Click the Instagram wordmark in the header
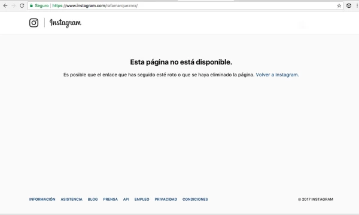Image resolution: width=359 pixels, height=215 pixels. (65, 23)
